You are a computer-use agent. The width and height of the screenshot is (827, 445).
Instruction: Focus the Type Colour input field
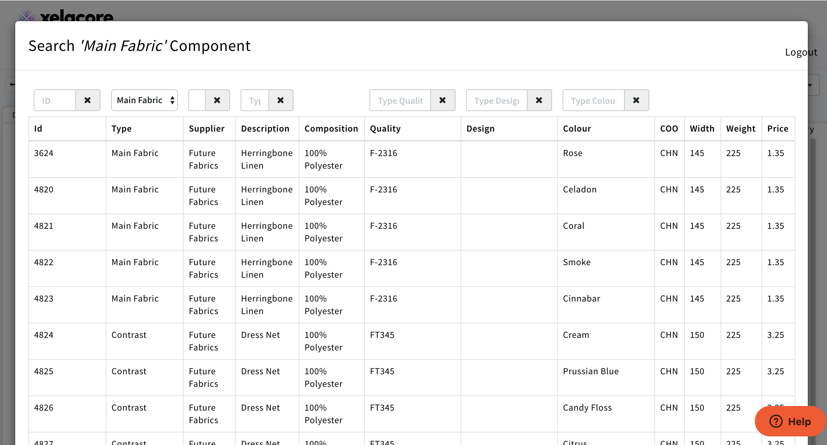click(594, 100)
